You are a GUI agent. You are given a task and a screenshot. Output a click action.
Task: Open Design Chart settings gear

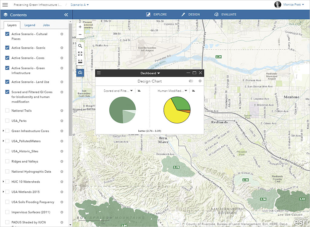200,81
